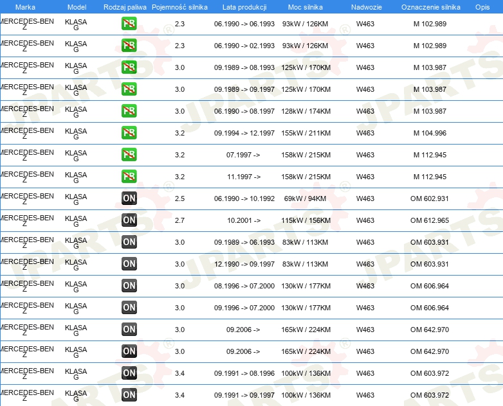Click the 69kW / 94KM power cell
This screenshot has height=406, width=503.
point(305,199)
